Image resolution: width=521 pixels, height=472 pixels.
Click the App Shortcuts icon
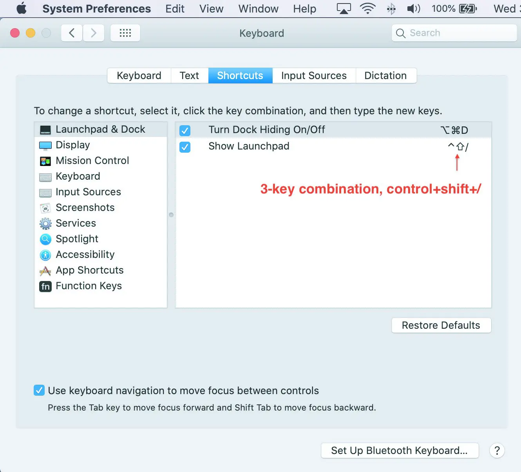coord(45,271)
